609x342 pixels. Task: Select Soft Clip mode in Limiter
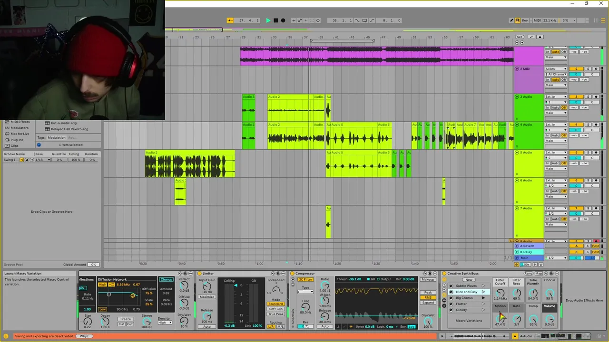coord(275,309)
